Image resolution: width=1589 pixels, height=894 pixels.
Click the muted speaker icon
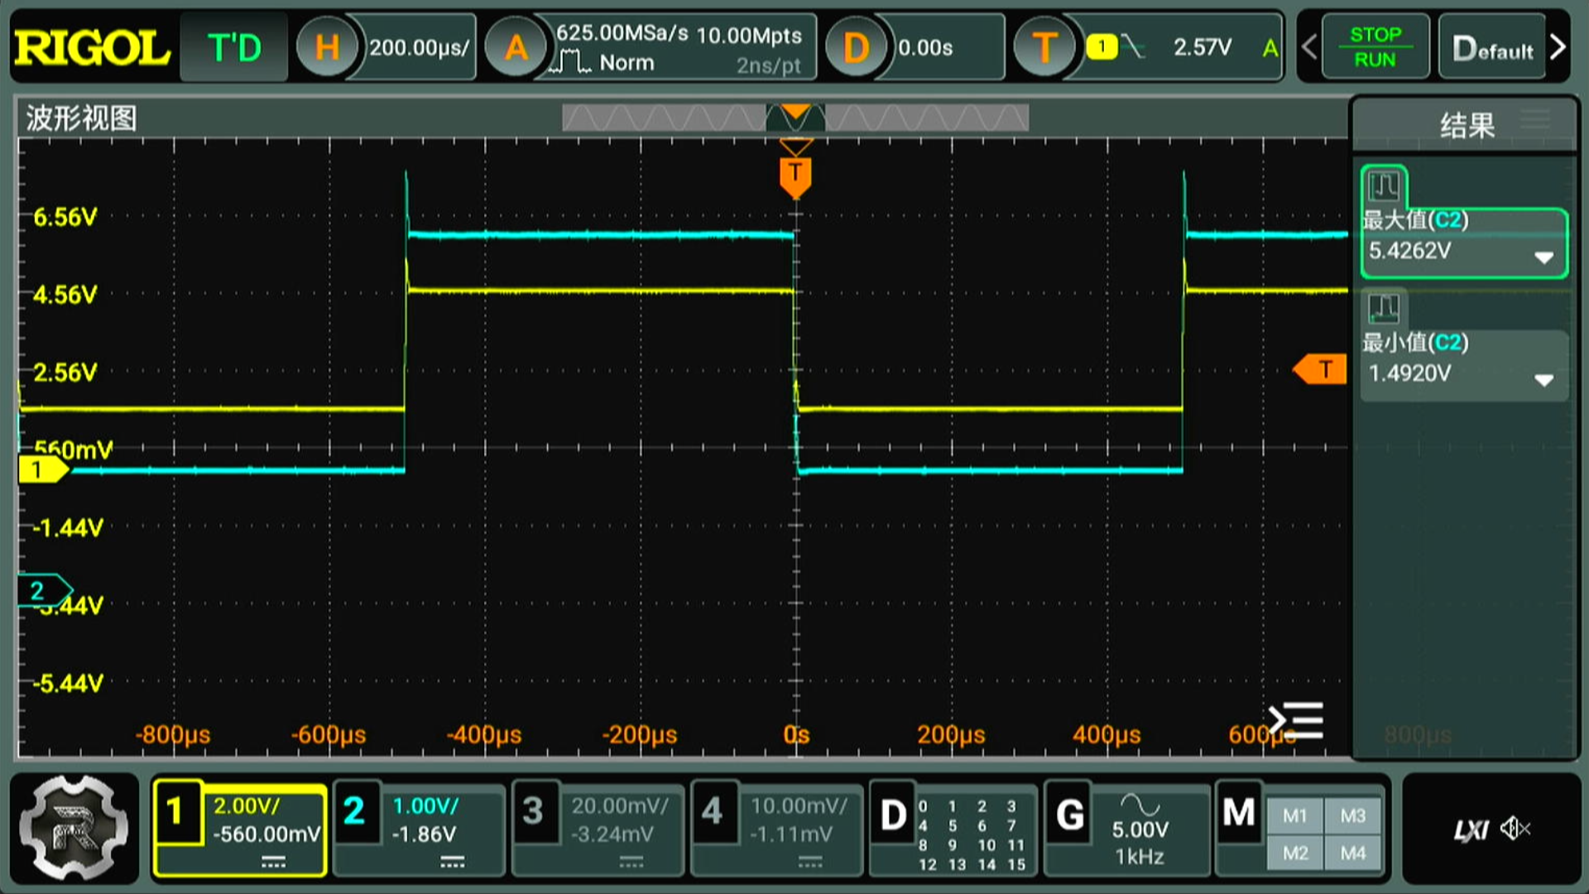pyautogui.click(x=1516, y=828)
